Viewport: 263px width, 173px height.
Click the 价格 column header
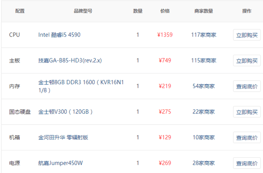[165, 11]
